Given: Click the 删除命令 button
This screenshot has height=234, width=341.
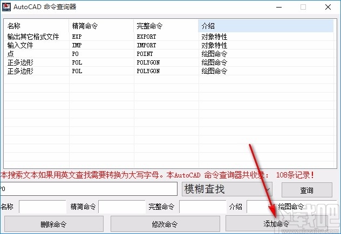Looking at the screenshot, I should tap(54, 224).
